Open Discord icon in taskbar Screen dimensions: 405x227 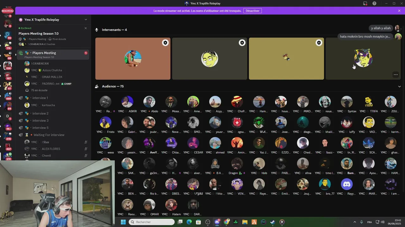tap(217, 222)
